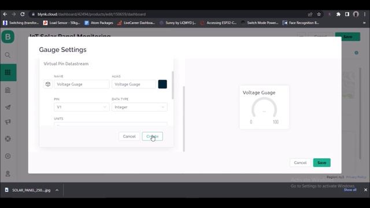Click the rocket icon in the sidebar
The image size is (370, 208).
(8, 107)
